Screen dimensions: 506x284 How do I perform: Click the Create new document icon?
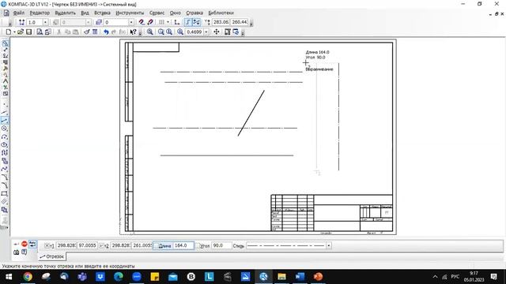9,32
